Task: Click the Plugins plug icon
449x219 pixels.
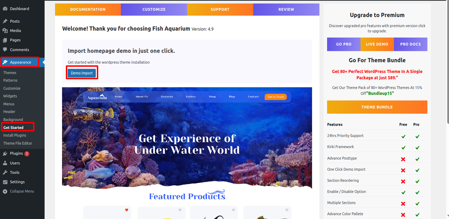Action: (x=5, y=153)
